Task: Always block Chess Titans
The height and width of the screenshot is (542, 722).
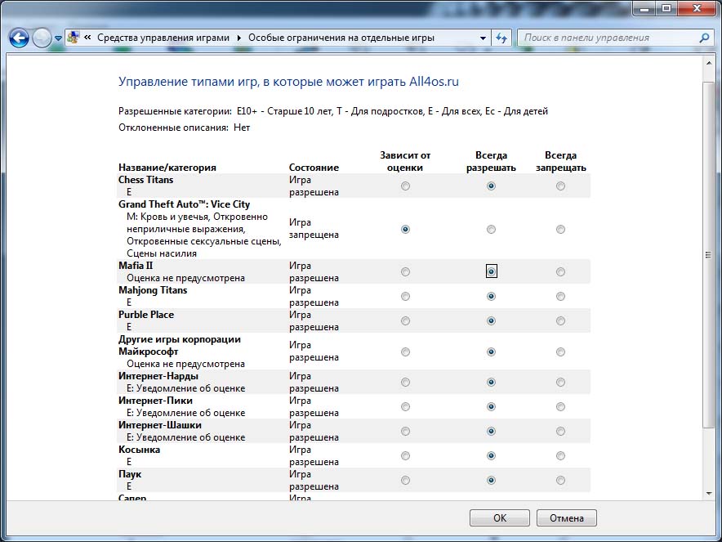Action: click(560, 186)
